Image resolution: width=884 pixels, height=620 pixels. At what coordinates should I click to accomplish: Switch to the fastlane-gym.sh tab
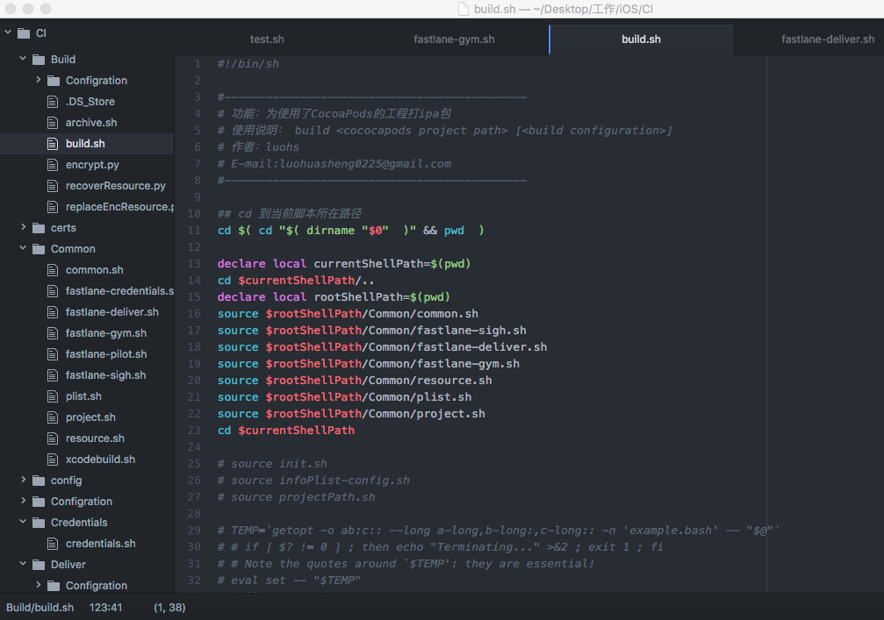pos(454,39)
